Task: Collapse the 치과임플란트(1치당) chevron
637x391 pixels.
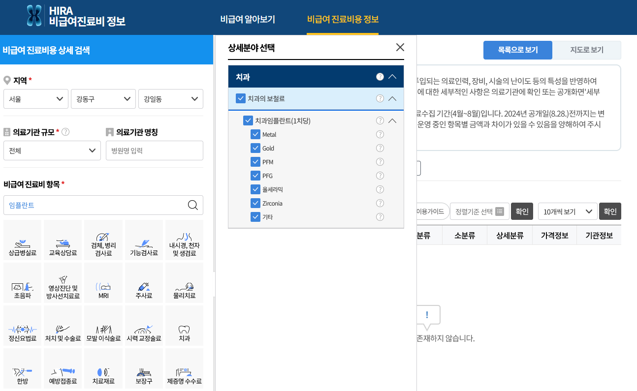Action: (x=392, y=120)
